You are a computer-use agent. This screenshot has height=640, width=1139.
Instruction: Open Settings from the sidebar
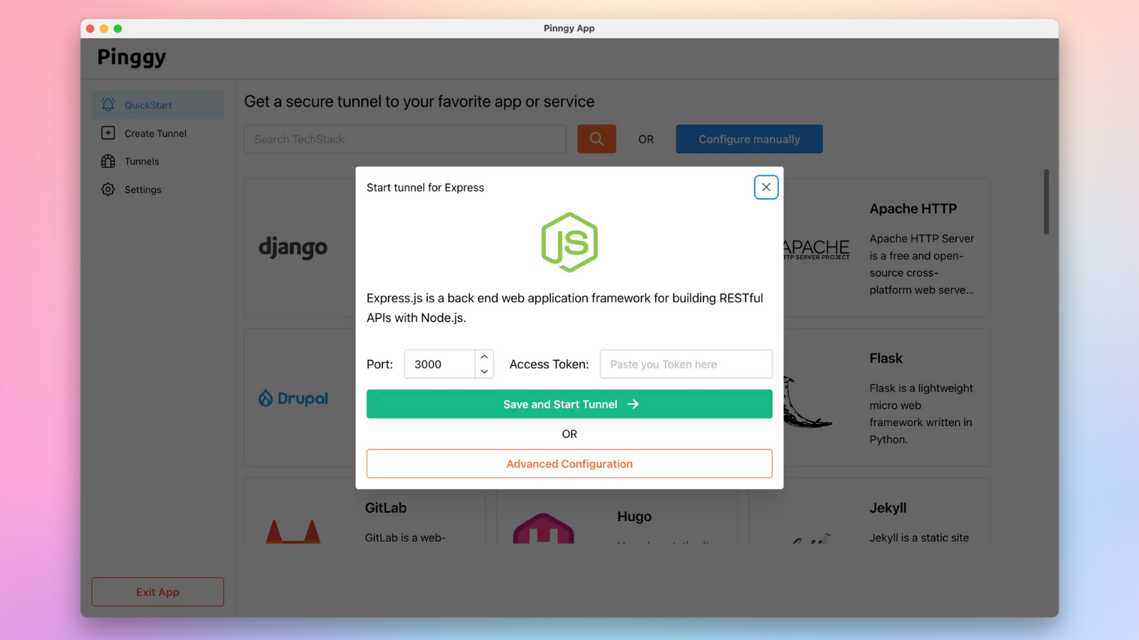[x=157, y=190]
